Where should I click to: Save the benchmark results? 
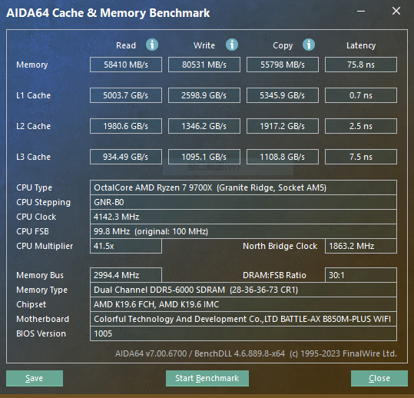(35, 378)
